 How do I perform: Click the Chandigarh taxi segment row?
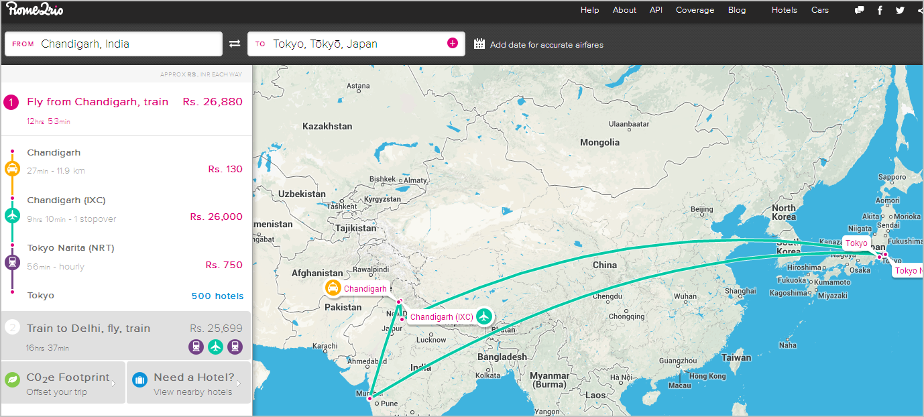tap(127, 162)
